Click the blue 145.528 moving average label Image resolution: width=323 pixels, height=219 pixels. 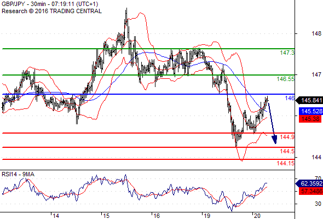[310, 111]
